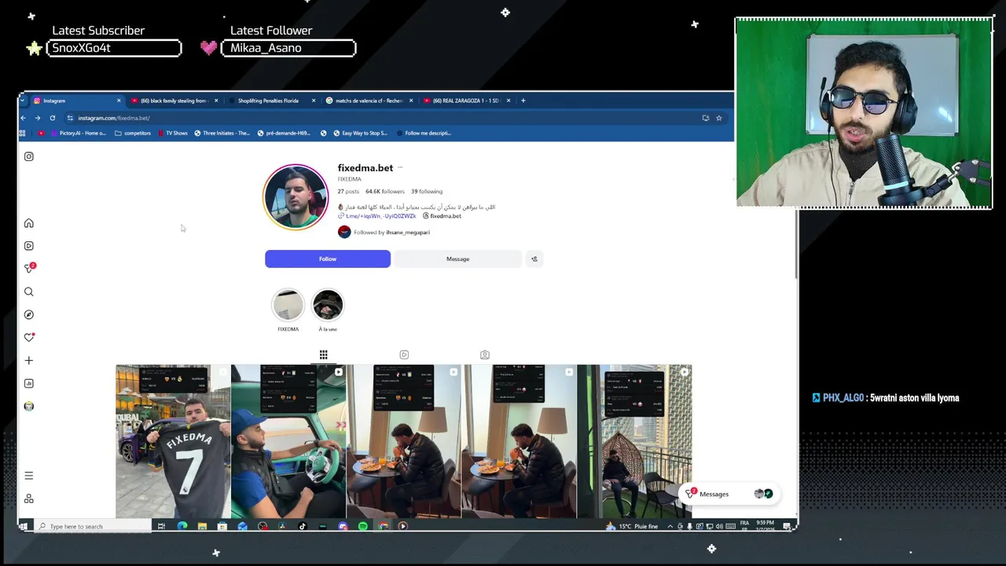Open the 64.6K followers list
The width and height of the screenshot is (1006, 566).
(385, 191)
